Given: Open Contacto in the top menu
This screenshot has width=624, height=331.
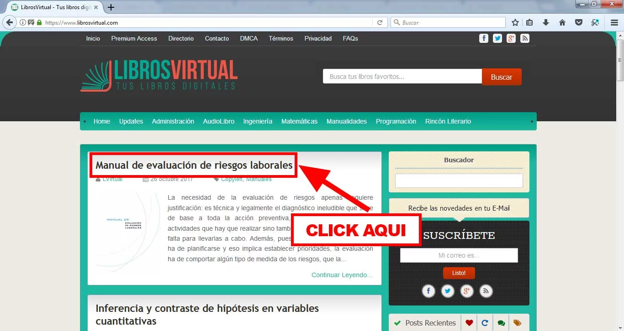Looking at the screenshot, I should (217, 38).
